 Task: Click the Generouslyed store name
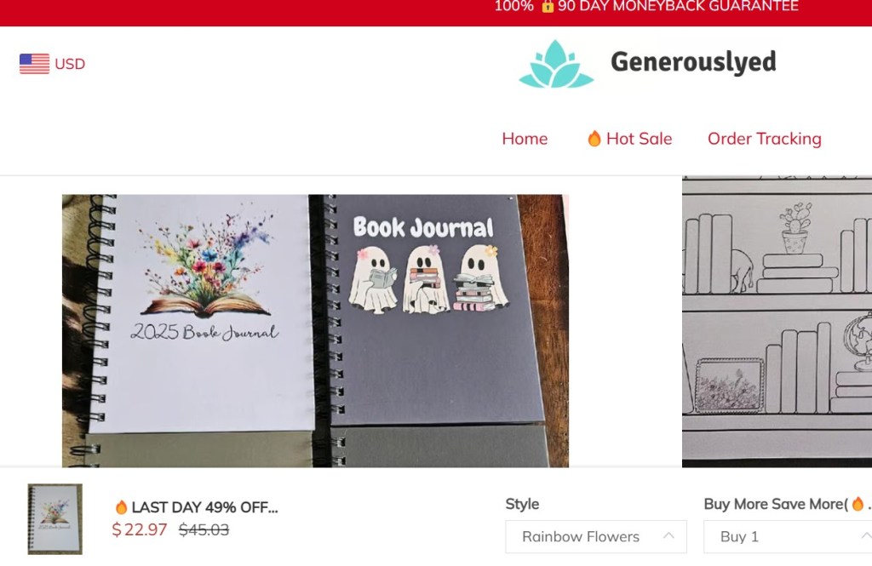click(x=693, y=62)
